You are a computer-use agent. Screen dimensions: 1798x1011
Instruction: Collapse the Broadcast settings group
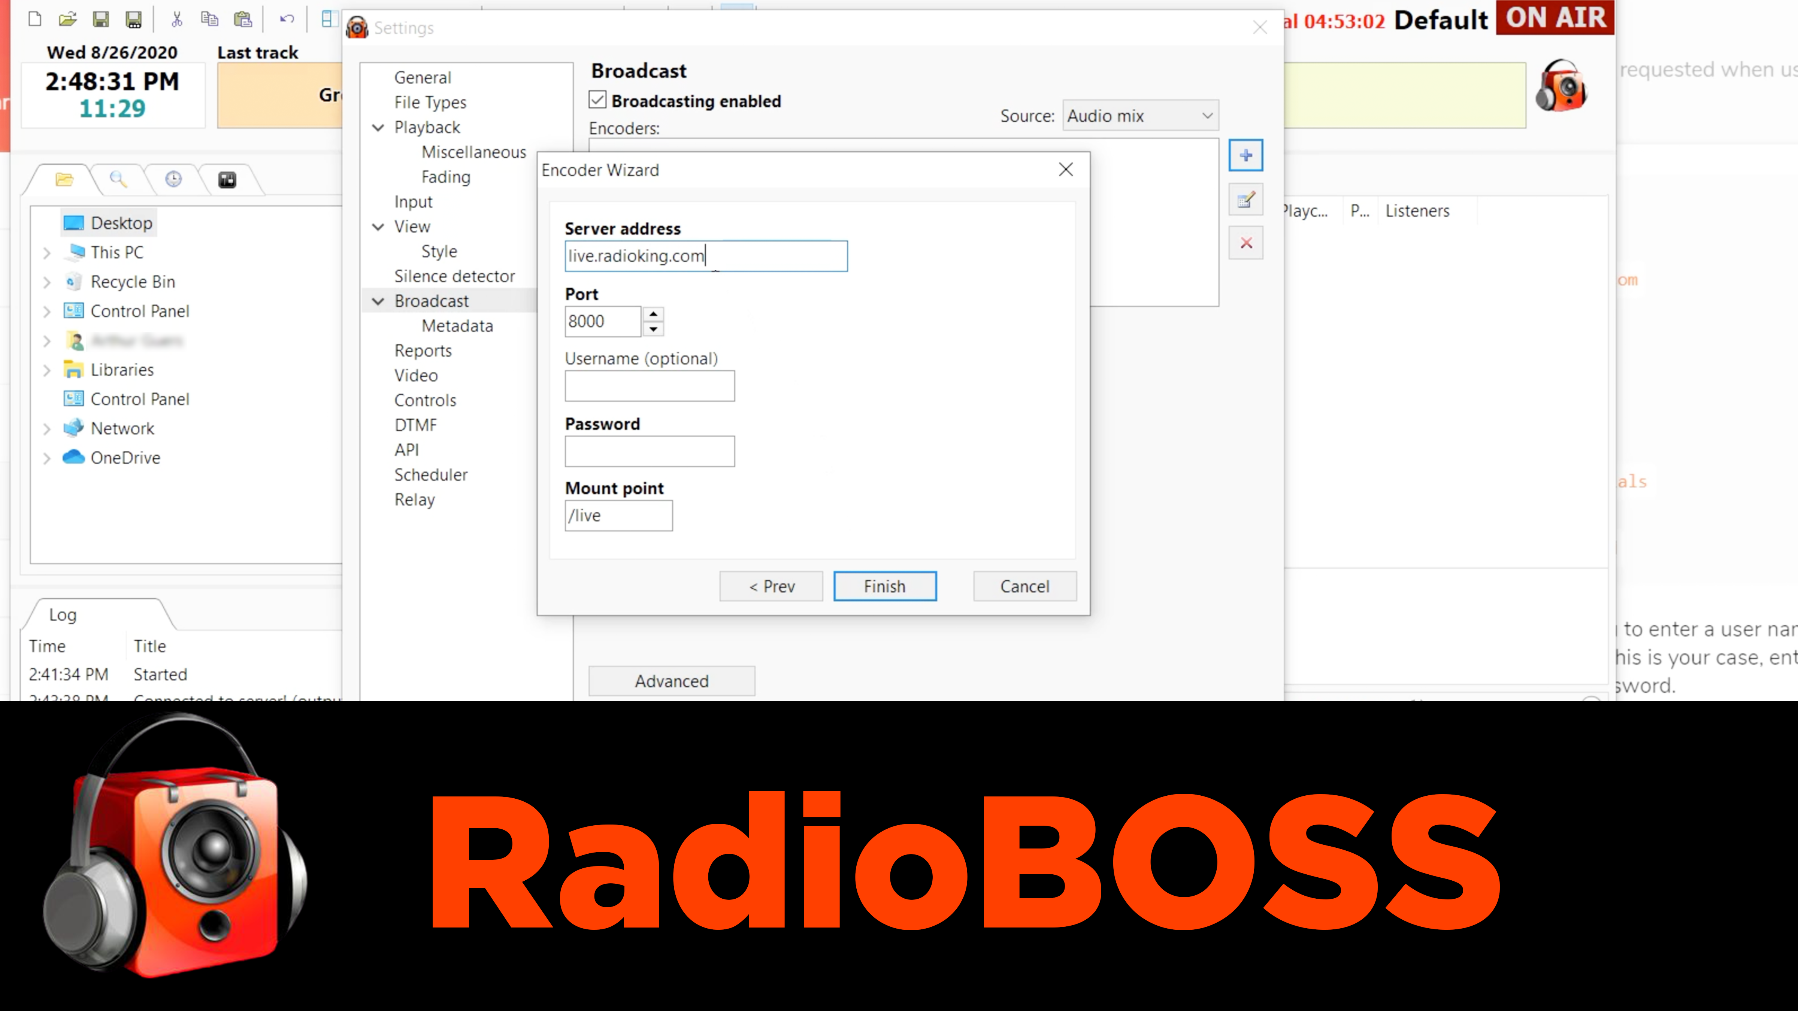coord(378,301)
